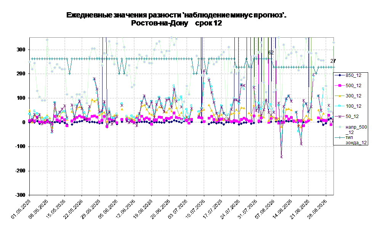Click the positive 200 y-axis label
This screenshot has width=372, height=228.
[x=21, y=74]
